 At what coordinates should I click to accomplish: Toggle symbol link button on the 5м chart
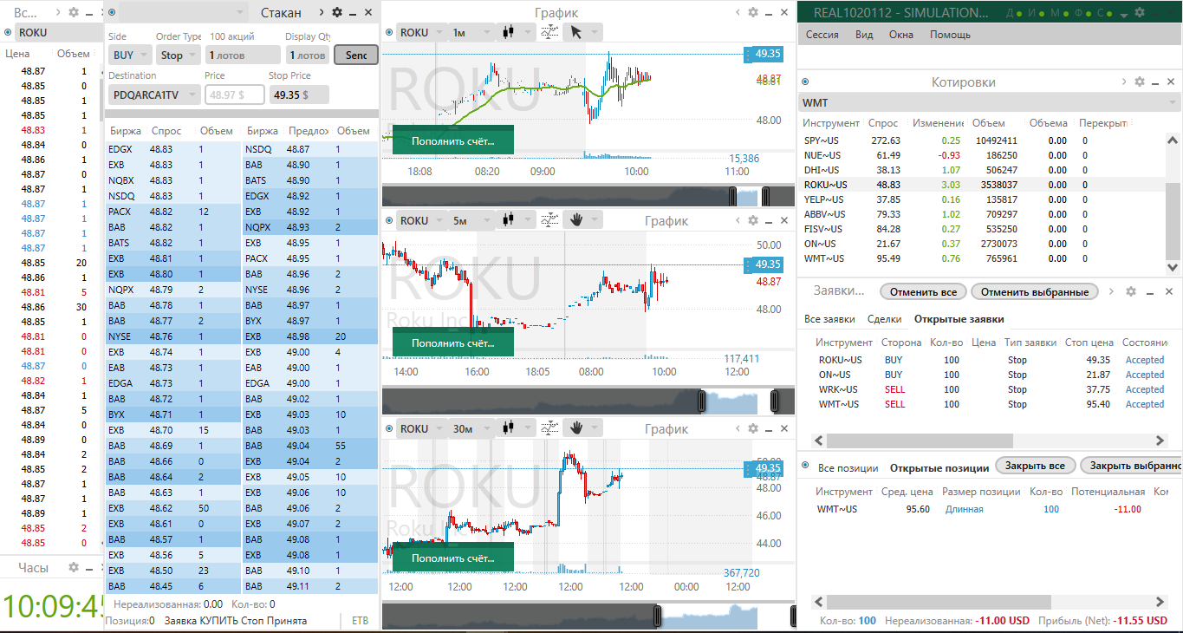tap(388, 220)
